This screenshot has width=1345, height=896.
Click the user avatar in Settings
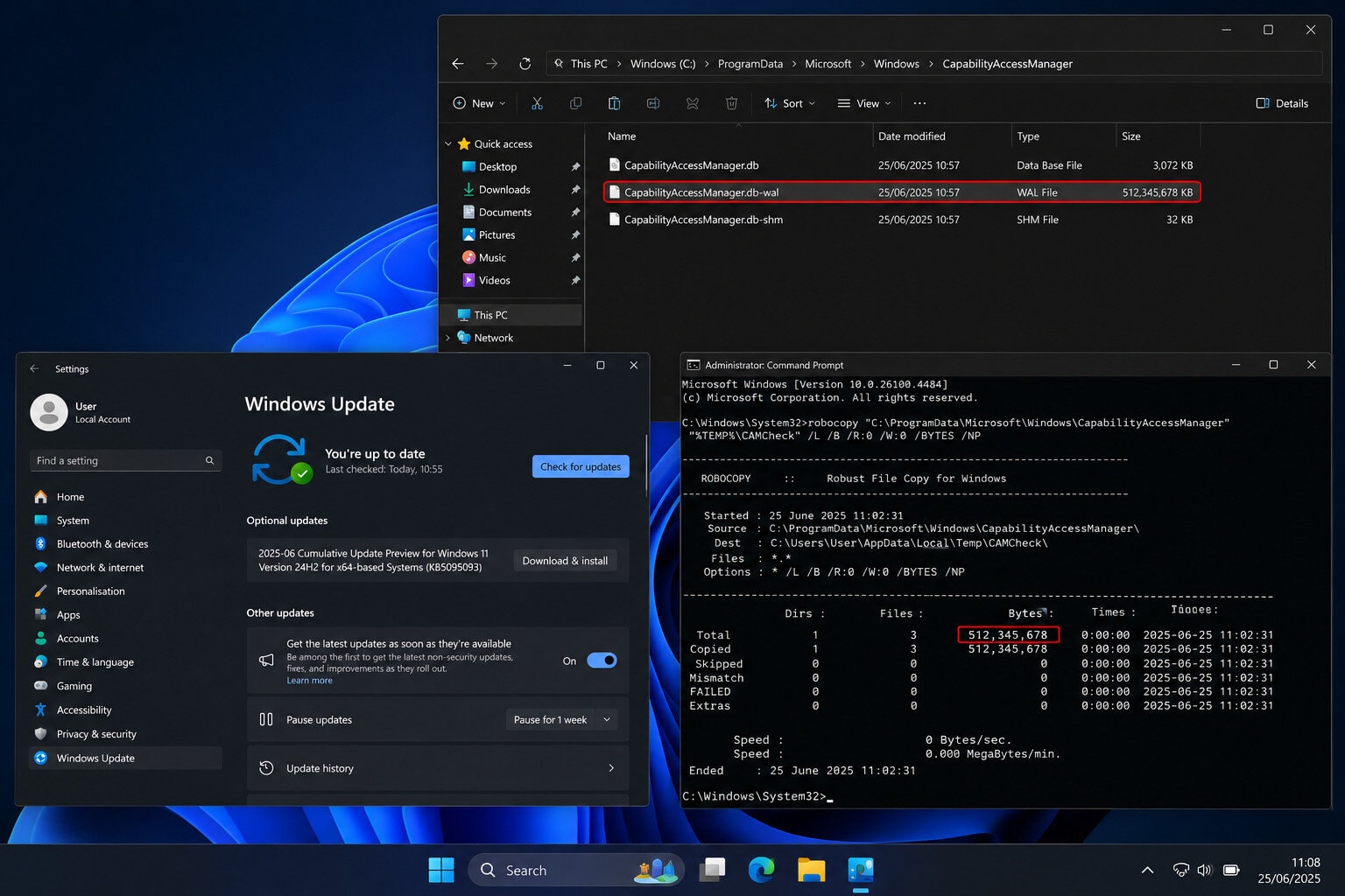pos(49,412)
